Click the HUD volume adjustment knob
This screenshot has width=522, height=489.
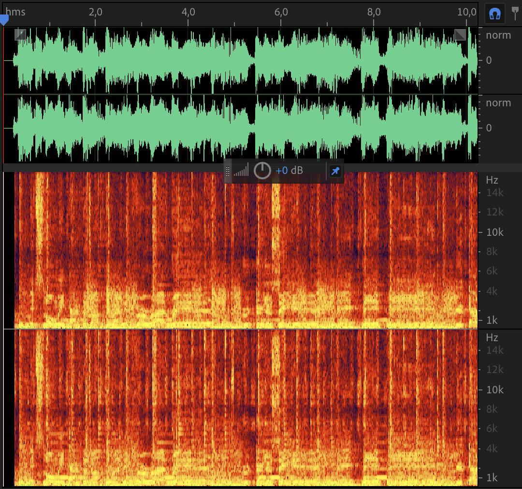click(x=262, y=171)
